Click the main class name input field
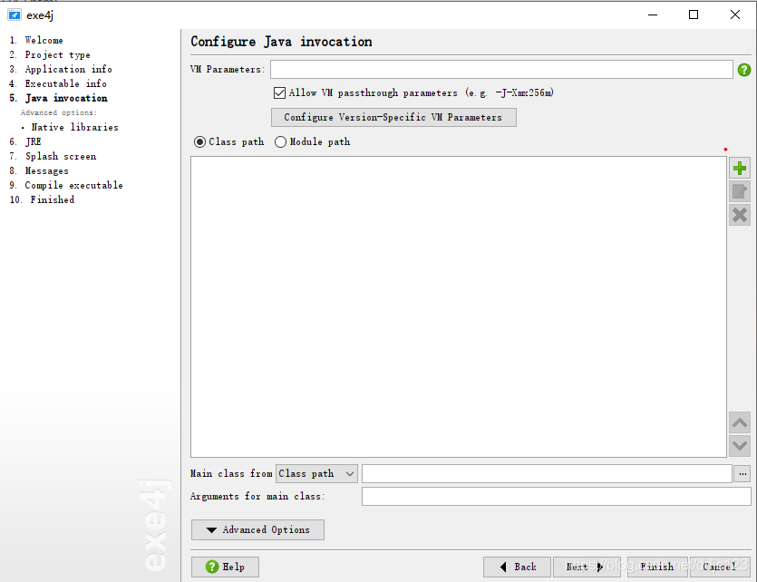 (547, 474)
